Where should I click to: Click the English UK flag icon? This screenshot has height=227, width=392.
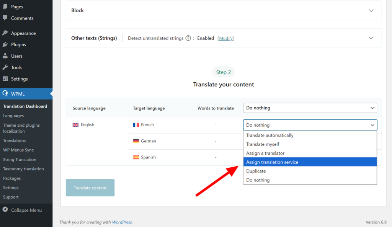75,125
